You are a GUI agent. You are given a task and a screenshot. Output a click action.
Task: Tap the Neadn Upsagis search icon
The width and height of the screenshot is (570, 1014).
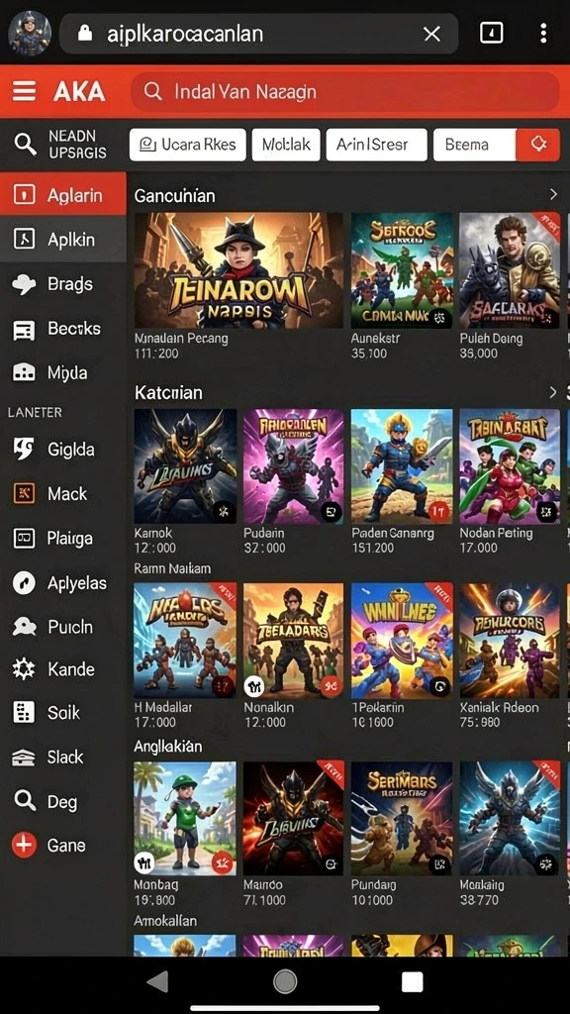coord(25,144)
